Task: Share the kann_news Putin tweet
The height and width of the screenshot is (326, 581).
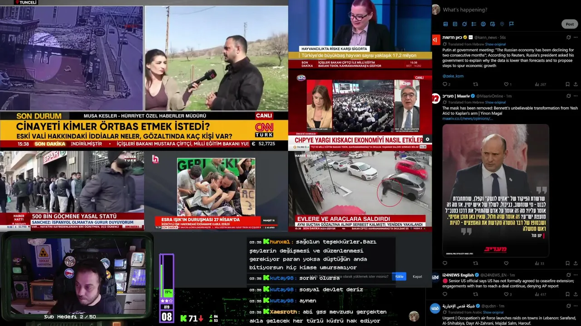Action: [x=576, y=84]
